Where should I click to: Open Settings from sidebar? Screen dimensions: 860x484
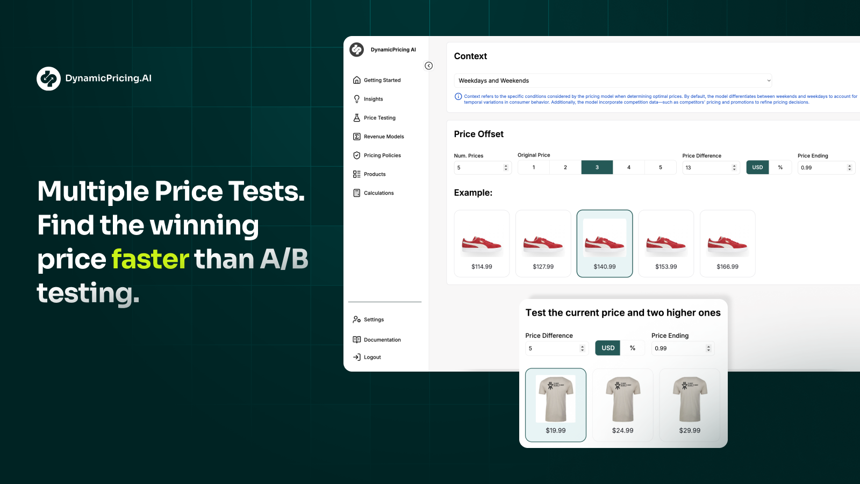click(x=374, y=319)
